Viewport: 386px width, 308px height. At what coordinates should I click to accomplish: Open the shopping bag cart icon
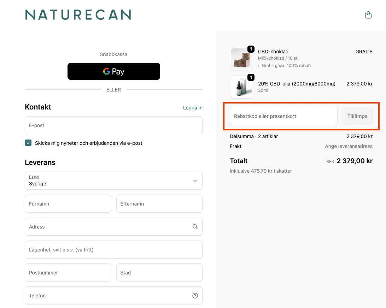(368, 15)
